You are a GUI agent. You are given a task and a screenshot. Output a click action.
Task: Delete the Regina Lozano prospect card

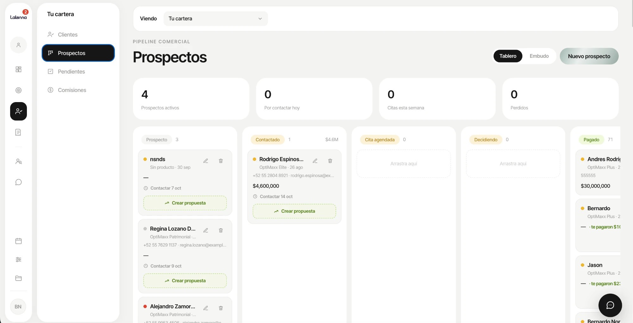(x=221, y=230)
